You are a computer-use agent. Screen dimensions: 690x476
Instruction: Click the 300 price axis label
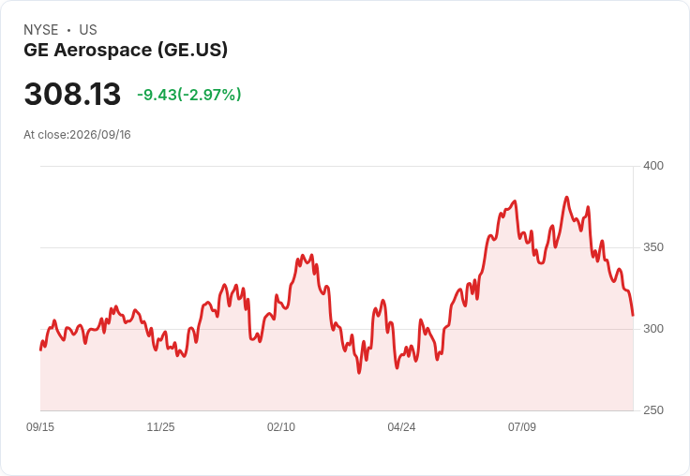coord(653,329)
